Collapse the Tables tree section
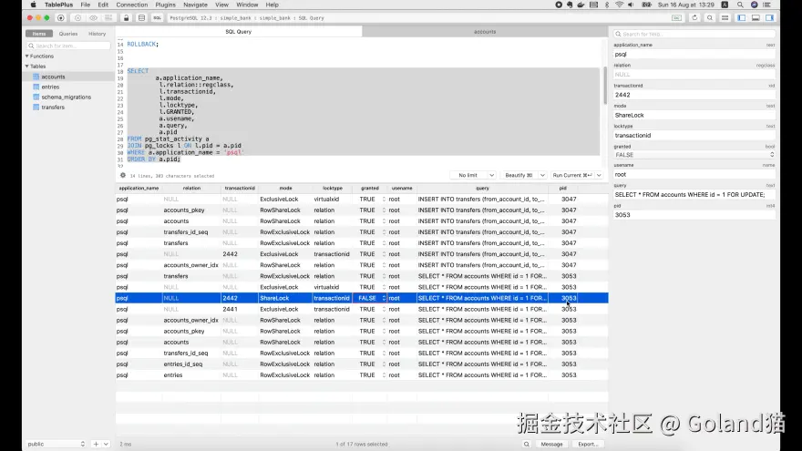The height and width of the screenshot is (451, 802). click(x=27, y=67)
